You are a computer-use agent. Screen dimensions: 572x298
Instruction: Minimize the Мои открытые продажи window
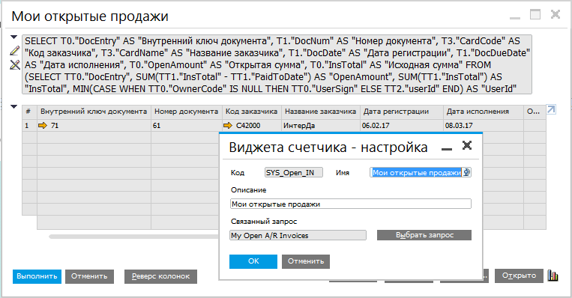click(515, 18)
